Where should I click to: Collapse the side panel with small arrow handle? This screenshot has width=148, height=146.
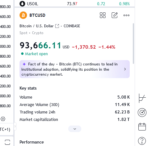pos(15,126)
